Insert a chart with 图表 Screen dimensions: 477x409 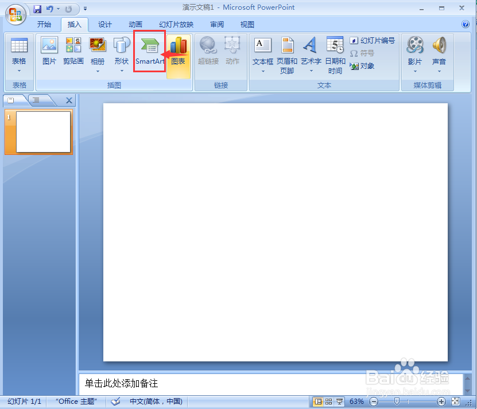tap(179, 56)
